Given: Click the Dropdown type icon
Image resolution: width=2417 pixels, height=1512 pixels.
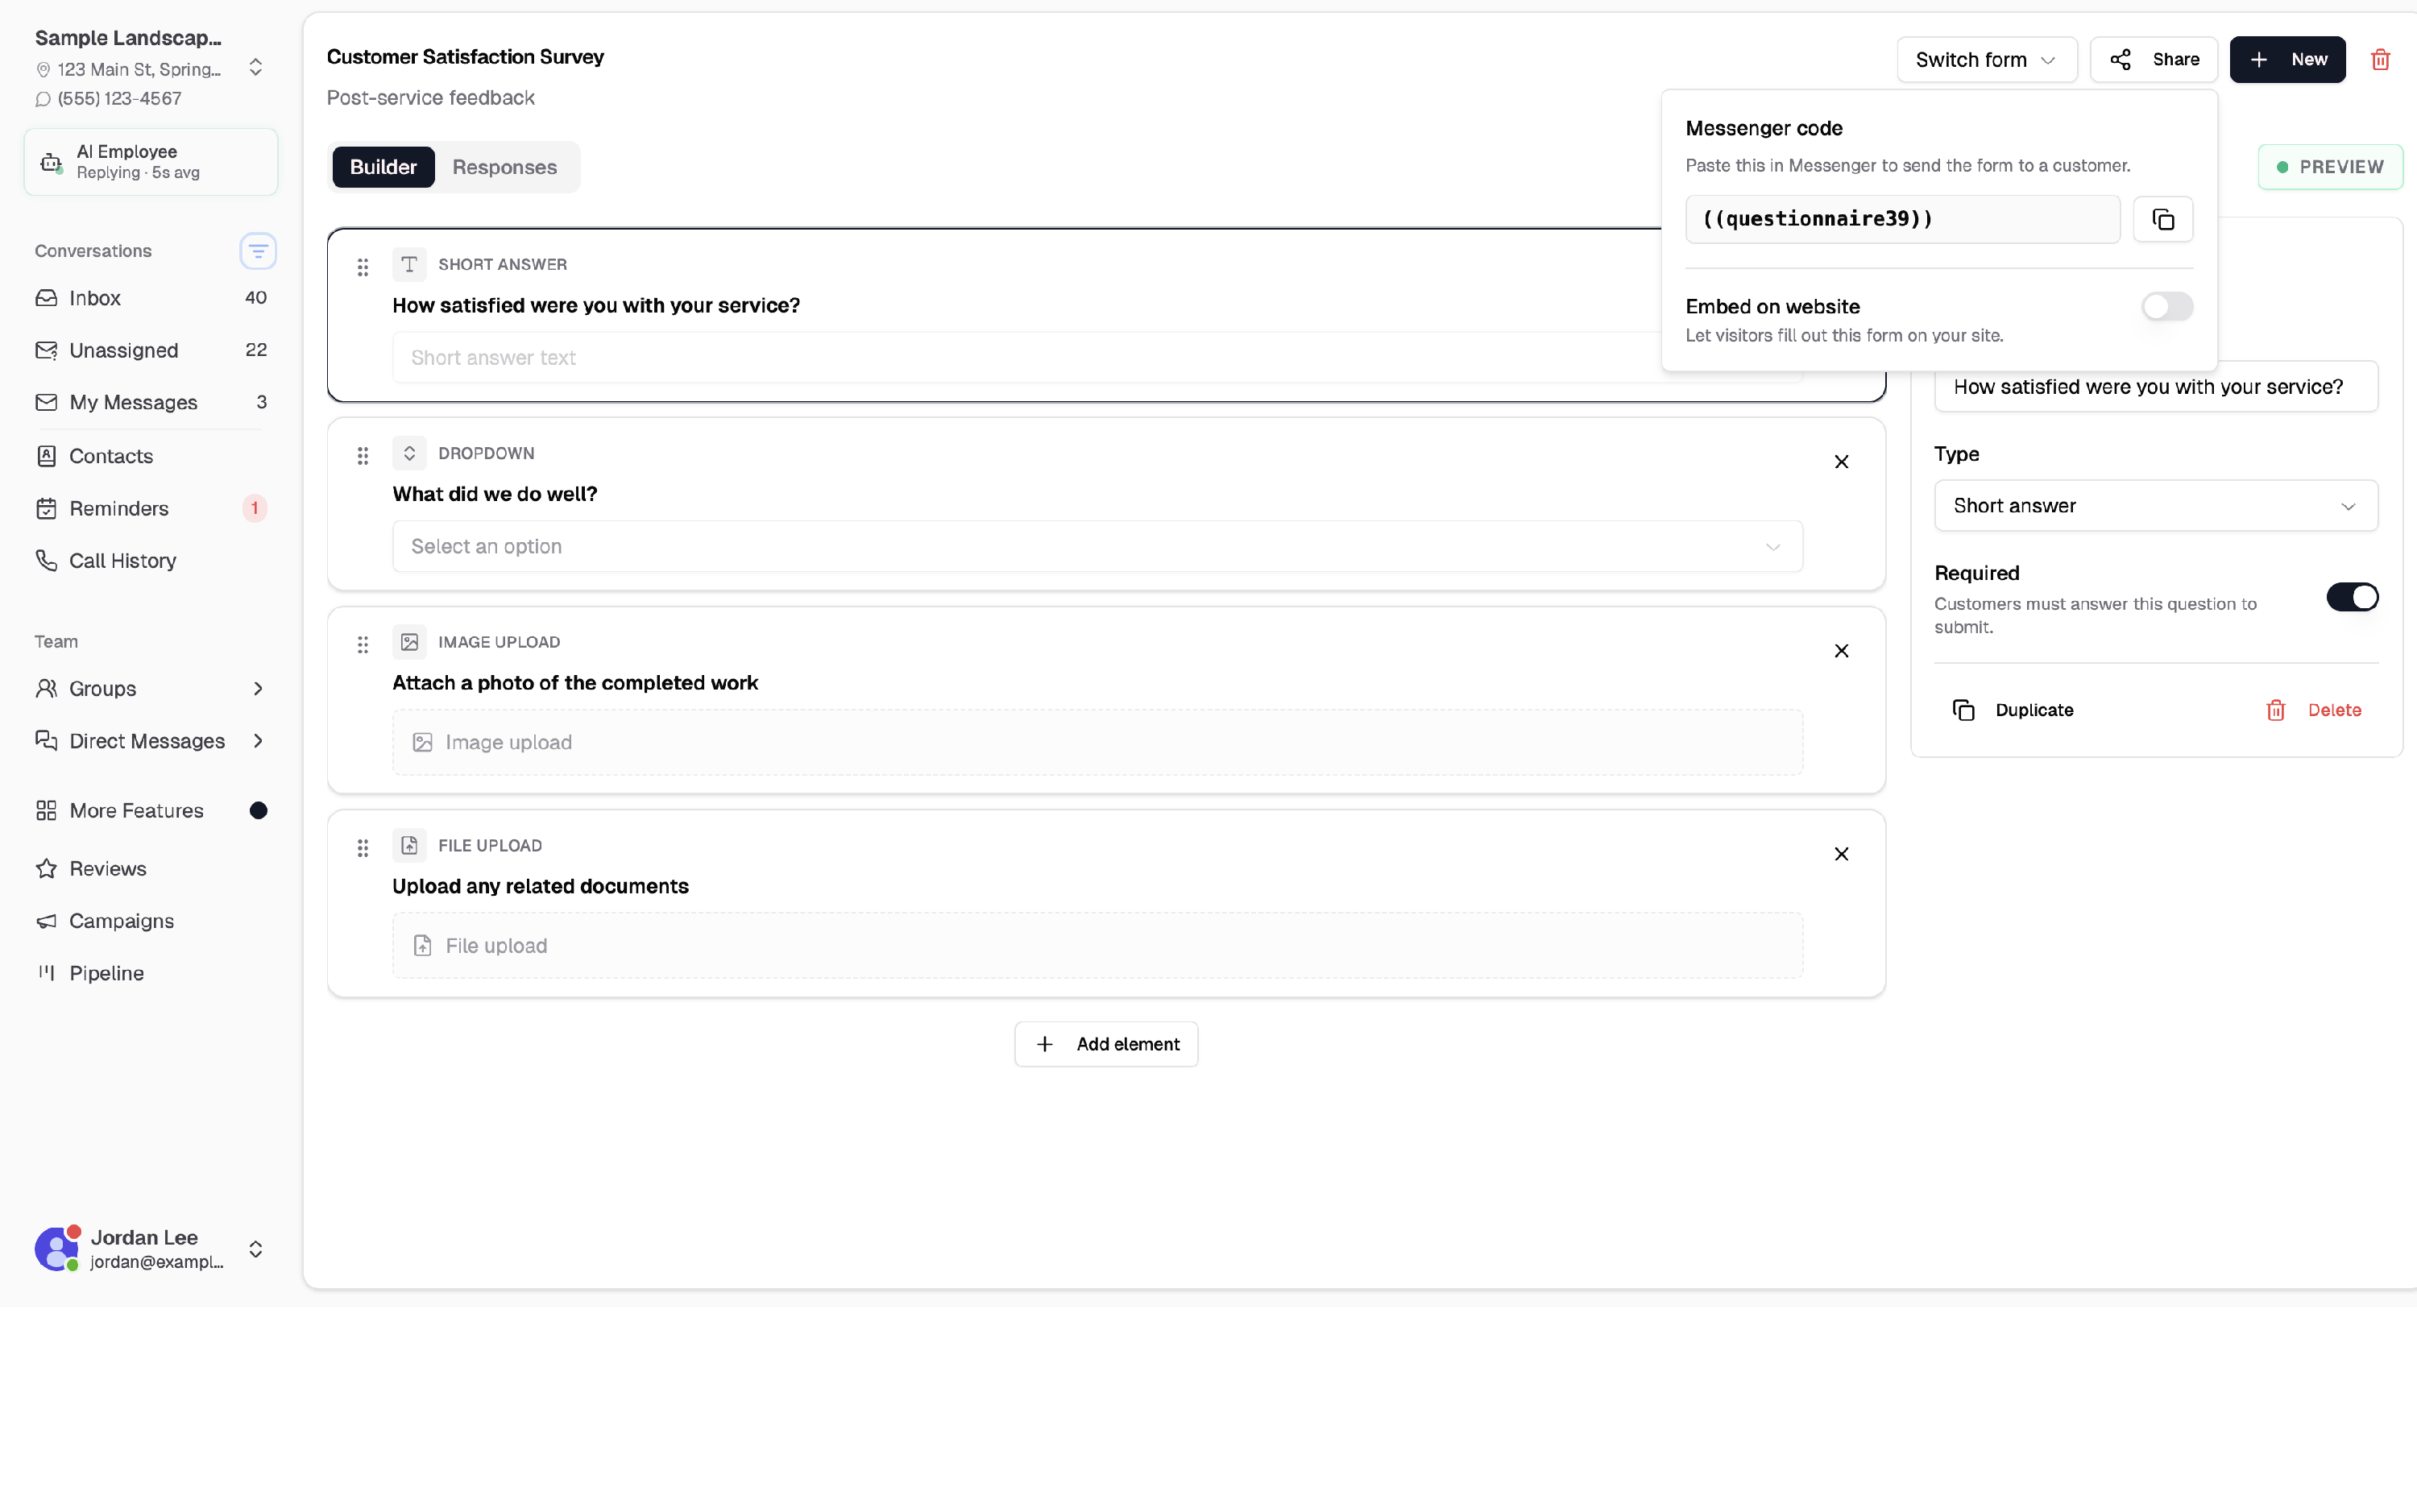Looking at the screenshot, I should click(409, 453).
